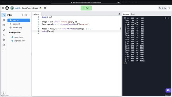Screen dimensions: 172x97
Task: Open poetry.lock packager file
Action: click(19, 37)
